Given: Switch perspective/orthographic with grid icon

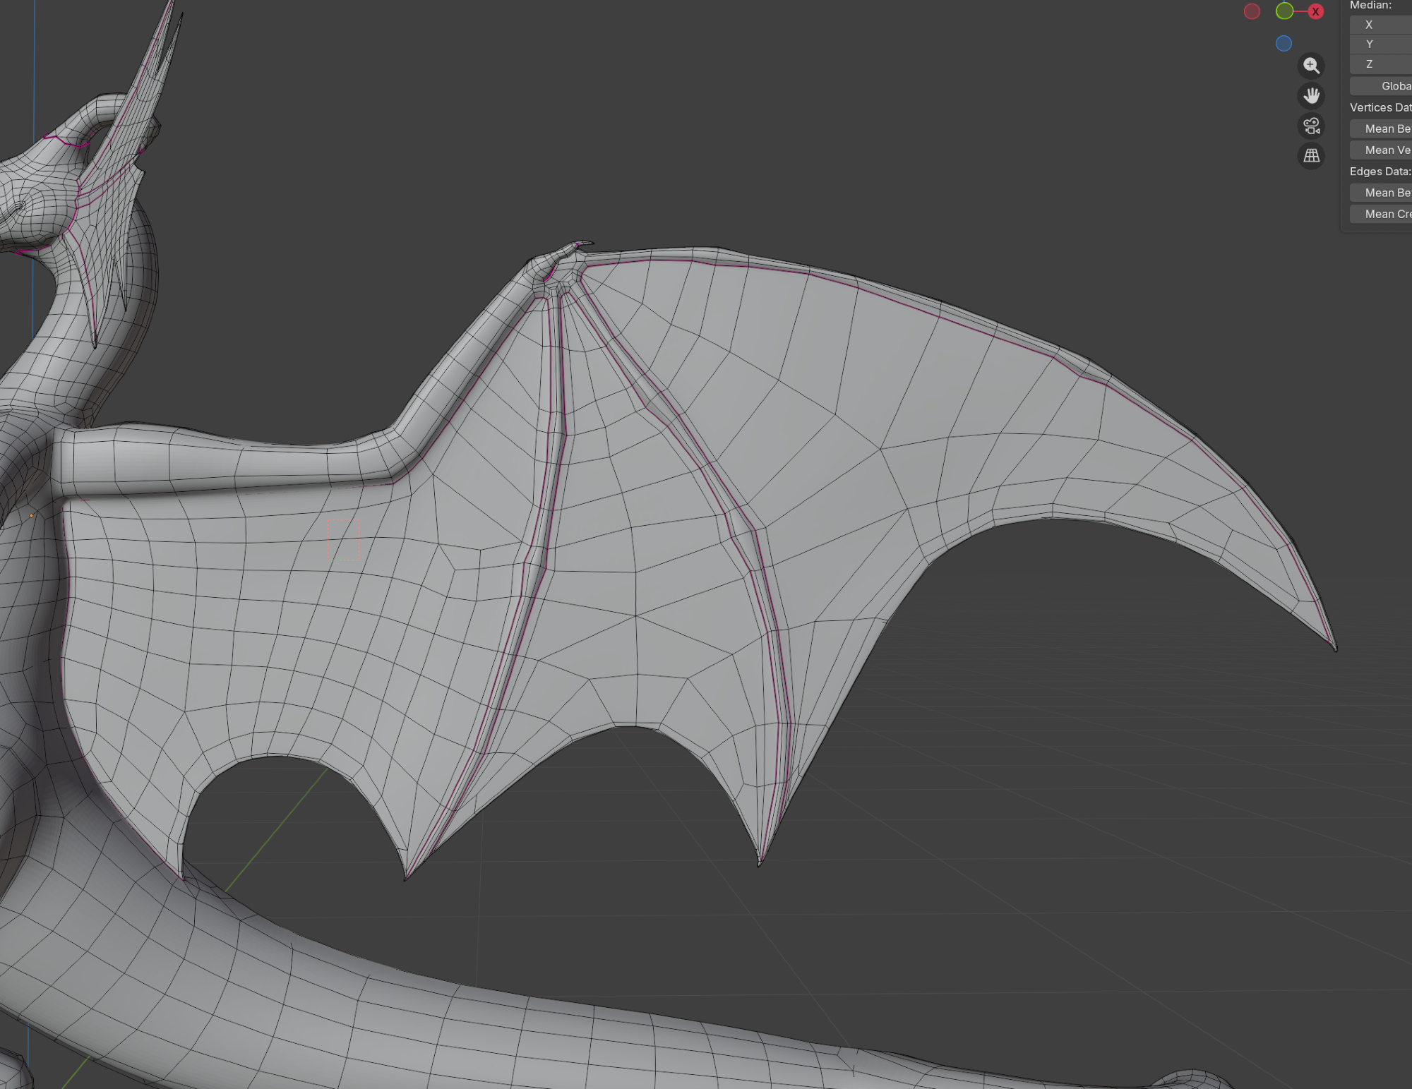Looking at the screenshot, I should (x=1311, y=156).
